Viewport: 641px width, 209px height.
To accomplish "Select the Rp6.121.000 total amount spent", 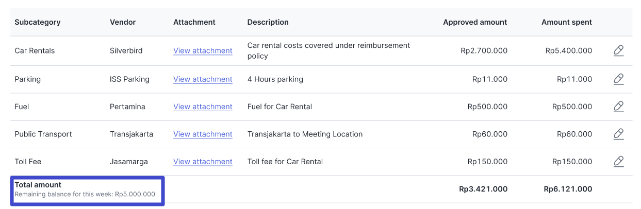I will click(x=568, y=189).
